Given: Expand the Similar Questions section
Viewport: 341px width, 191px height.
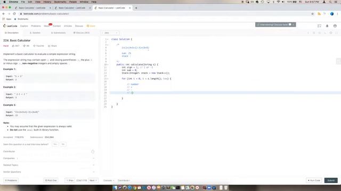Looking at the screenshot, I should pos(48,172).
